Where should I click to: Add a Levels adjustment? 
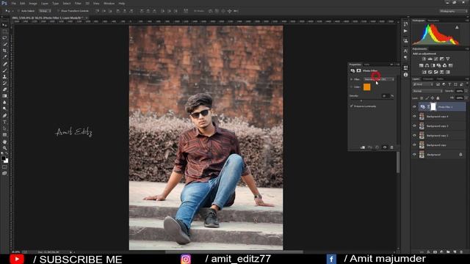pyautogui.click(x=430, y=59)
